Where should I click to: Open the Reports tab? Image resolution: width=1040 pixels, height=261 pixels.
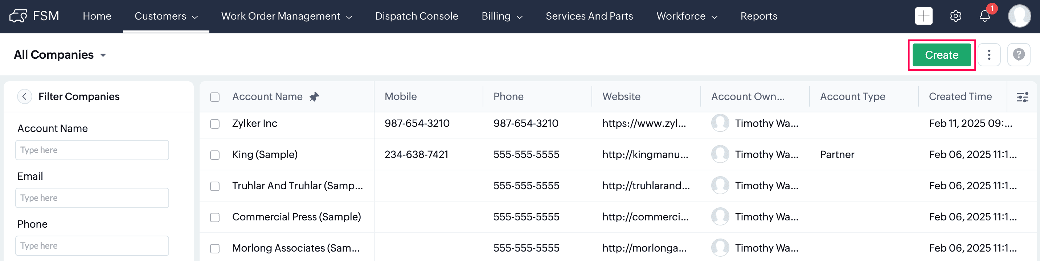[758, 16]
